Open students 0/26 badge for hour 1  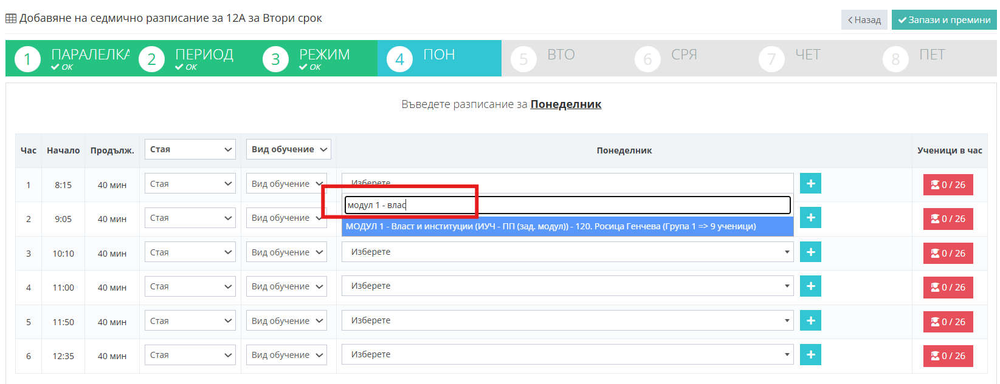(x=948, y=185)
